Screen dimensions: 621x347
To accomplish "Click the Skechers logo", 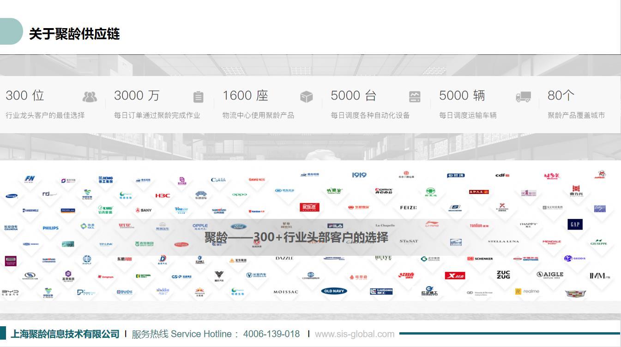I will click(455, 208).
